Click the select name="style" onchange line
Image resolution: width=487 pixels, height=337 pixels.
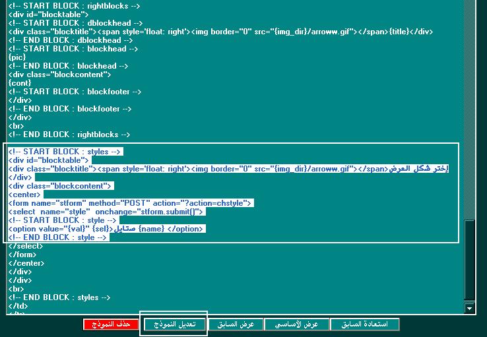(106, 212)
